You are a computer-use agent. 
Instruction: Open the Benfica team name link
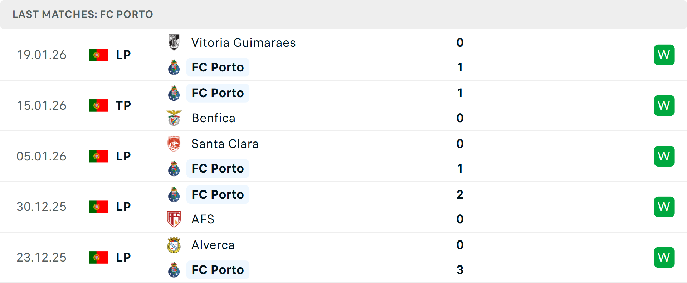pos(213,118)
